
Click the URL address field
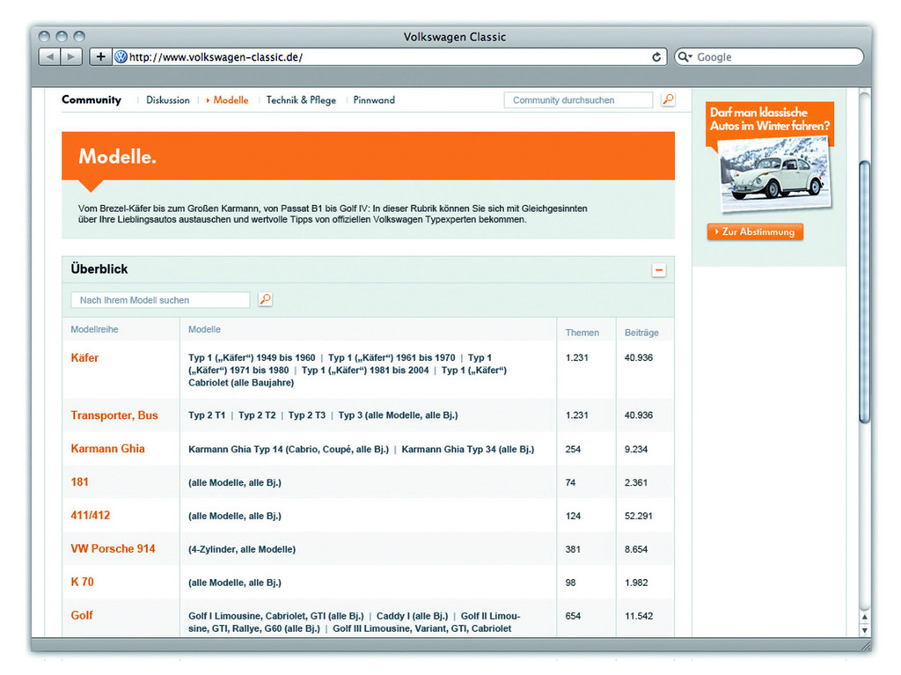coord(389,57)
